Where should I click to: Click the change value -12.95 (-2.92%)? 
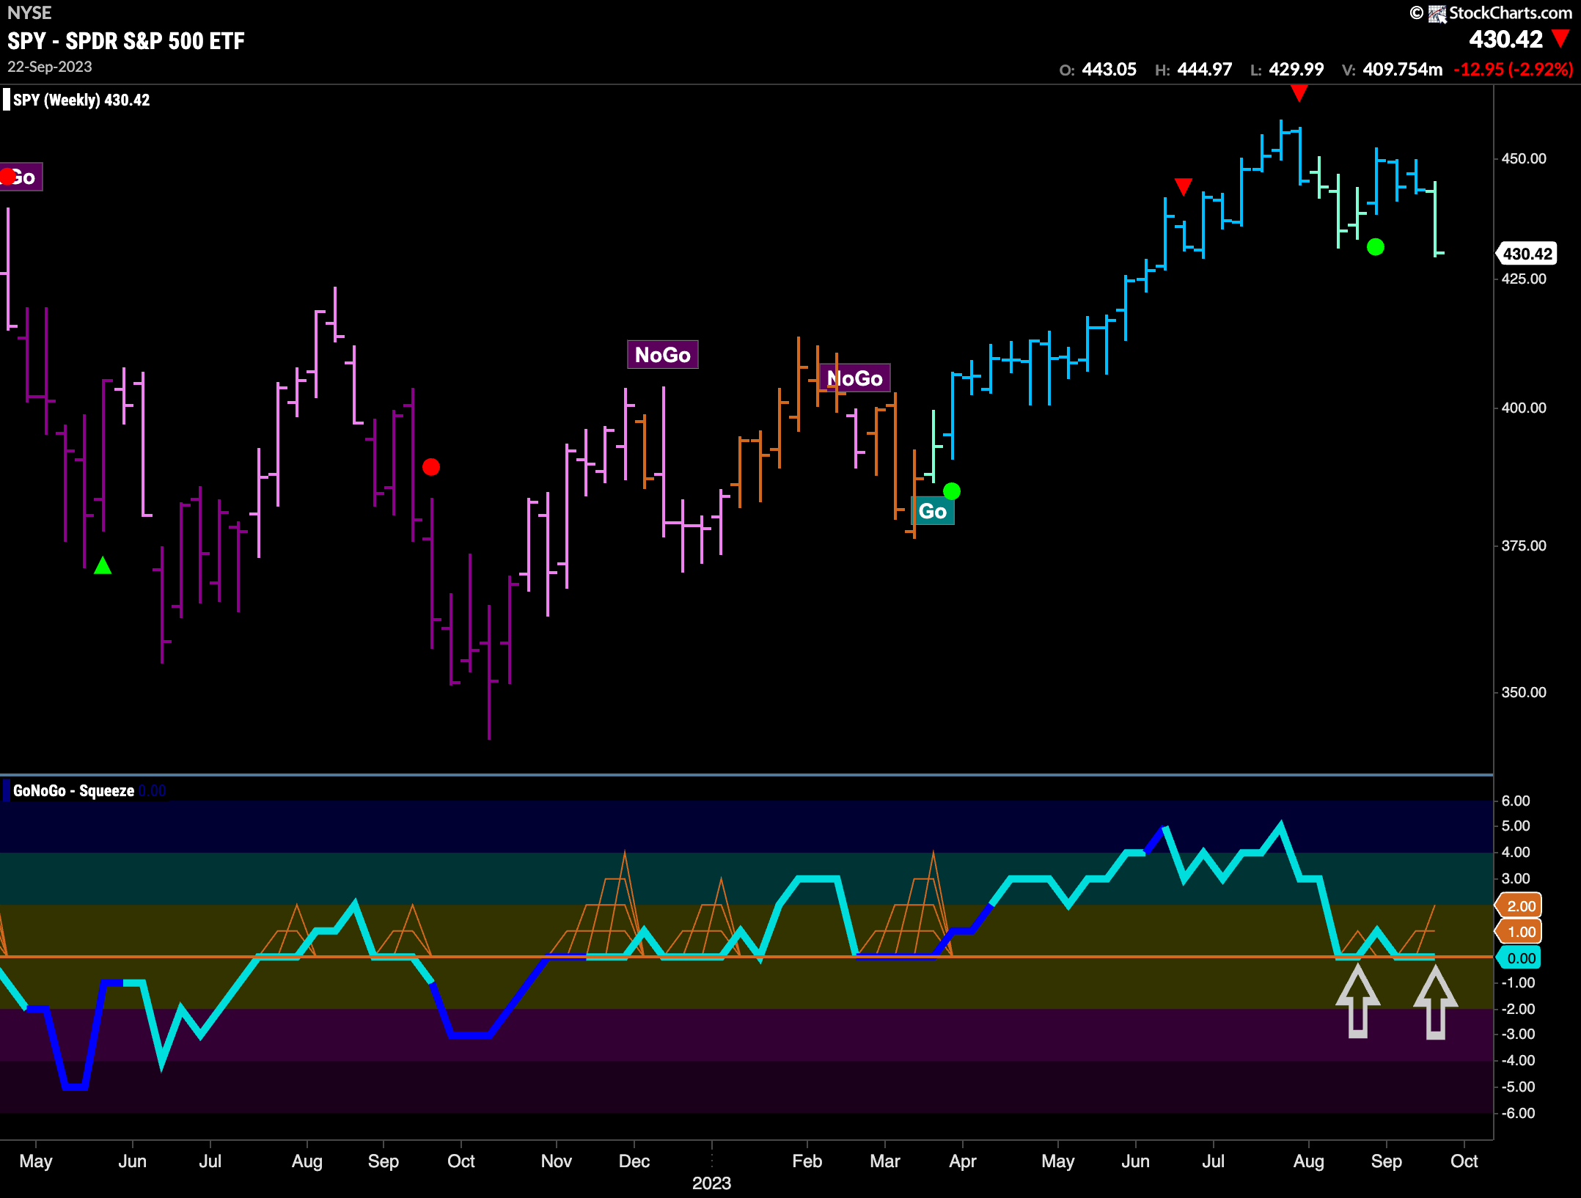(1514, 70)
